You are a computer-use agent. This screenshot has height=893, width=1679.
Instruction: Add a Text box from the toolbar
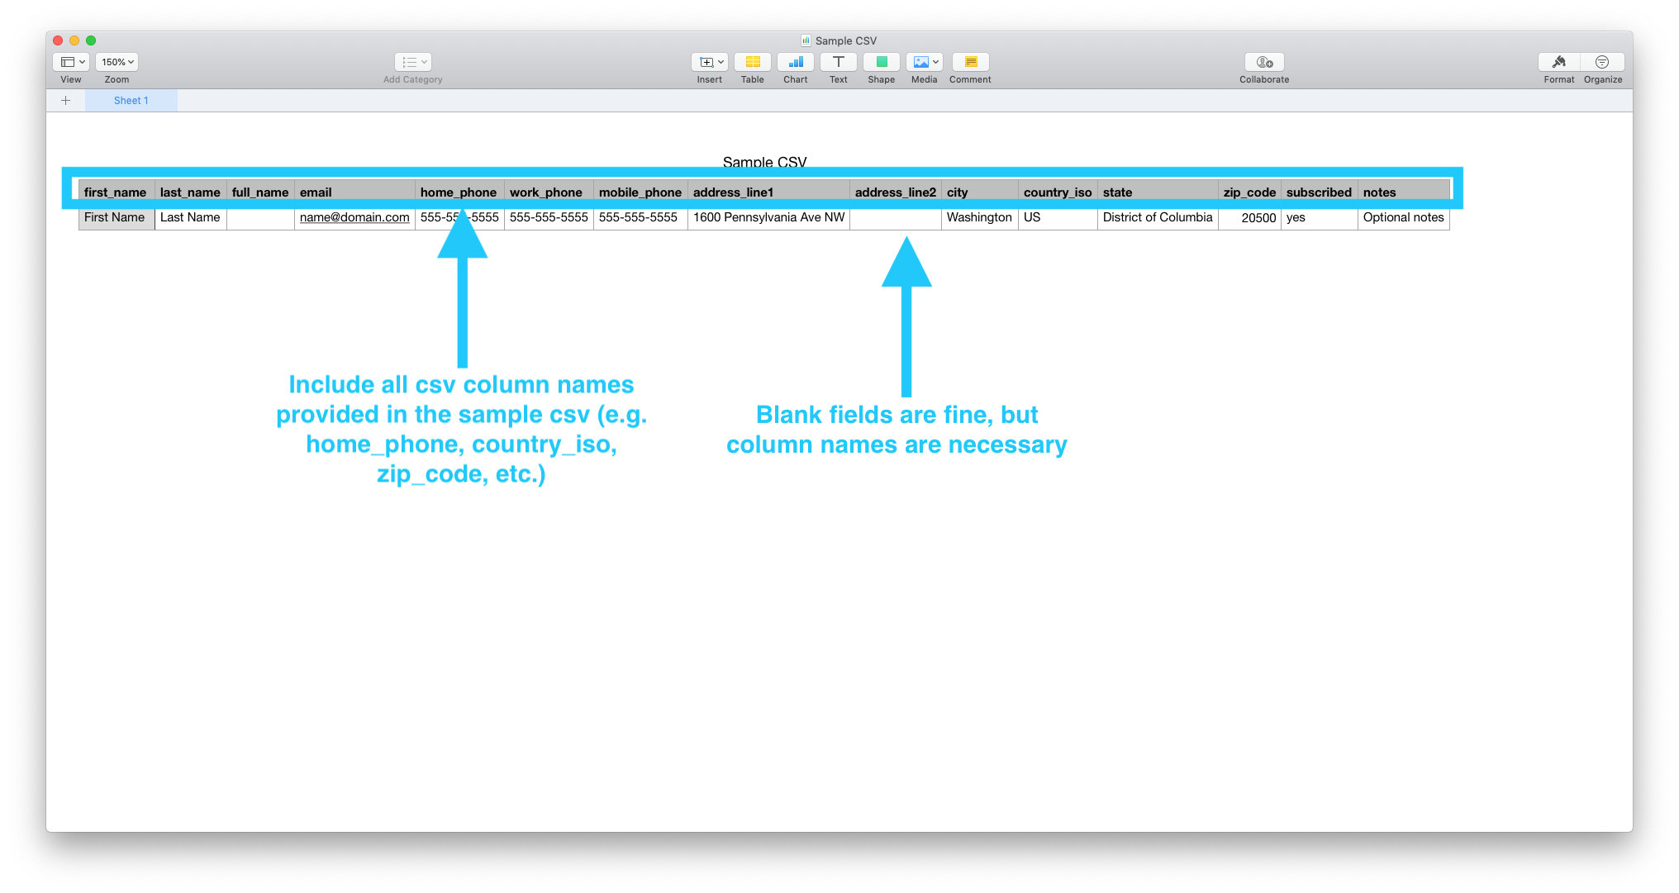click(839, 62)
